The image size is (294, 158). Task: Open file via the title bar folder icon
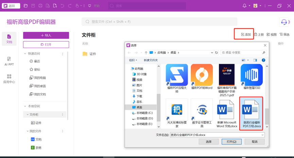(x=26, y=6)
